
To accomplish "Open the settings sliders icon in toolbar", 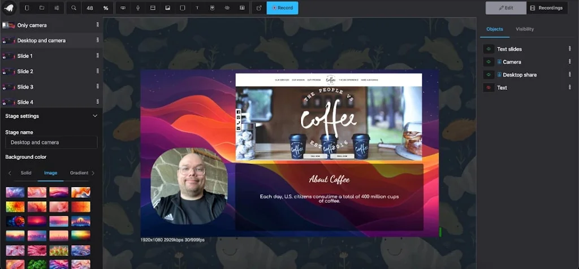I will point(57,8).
